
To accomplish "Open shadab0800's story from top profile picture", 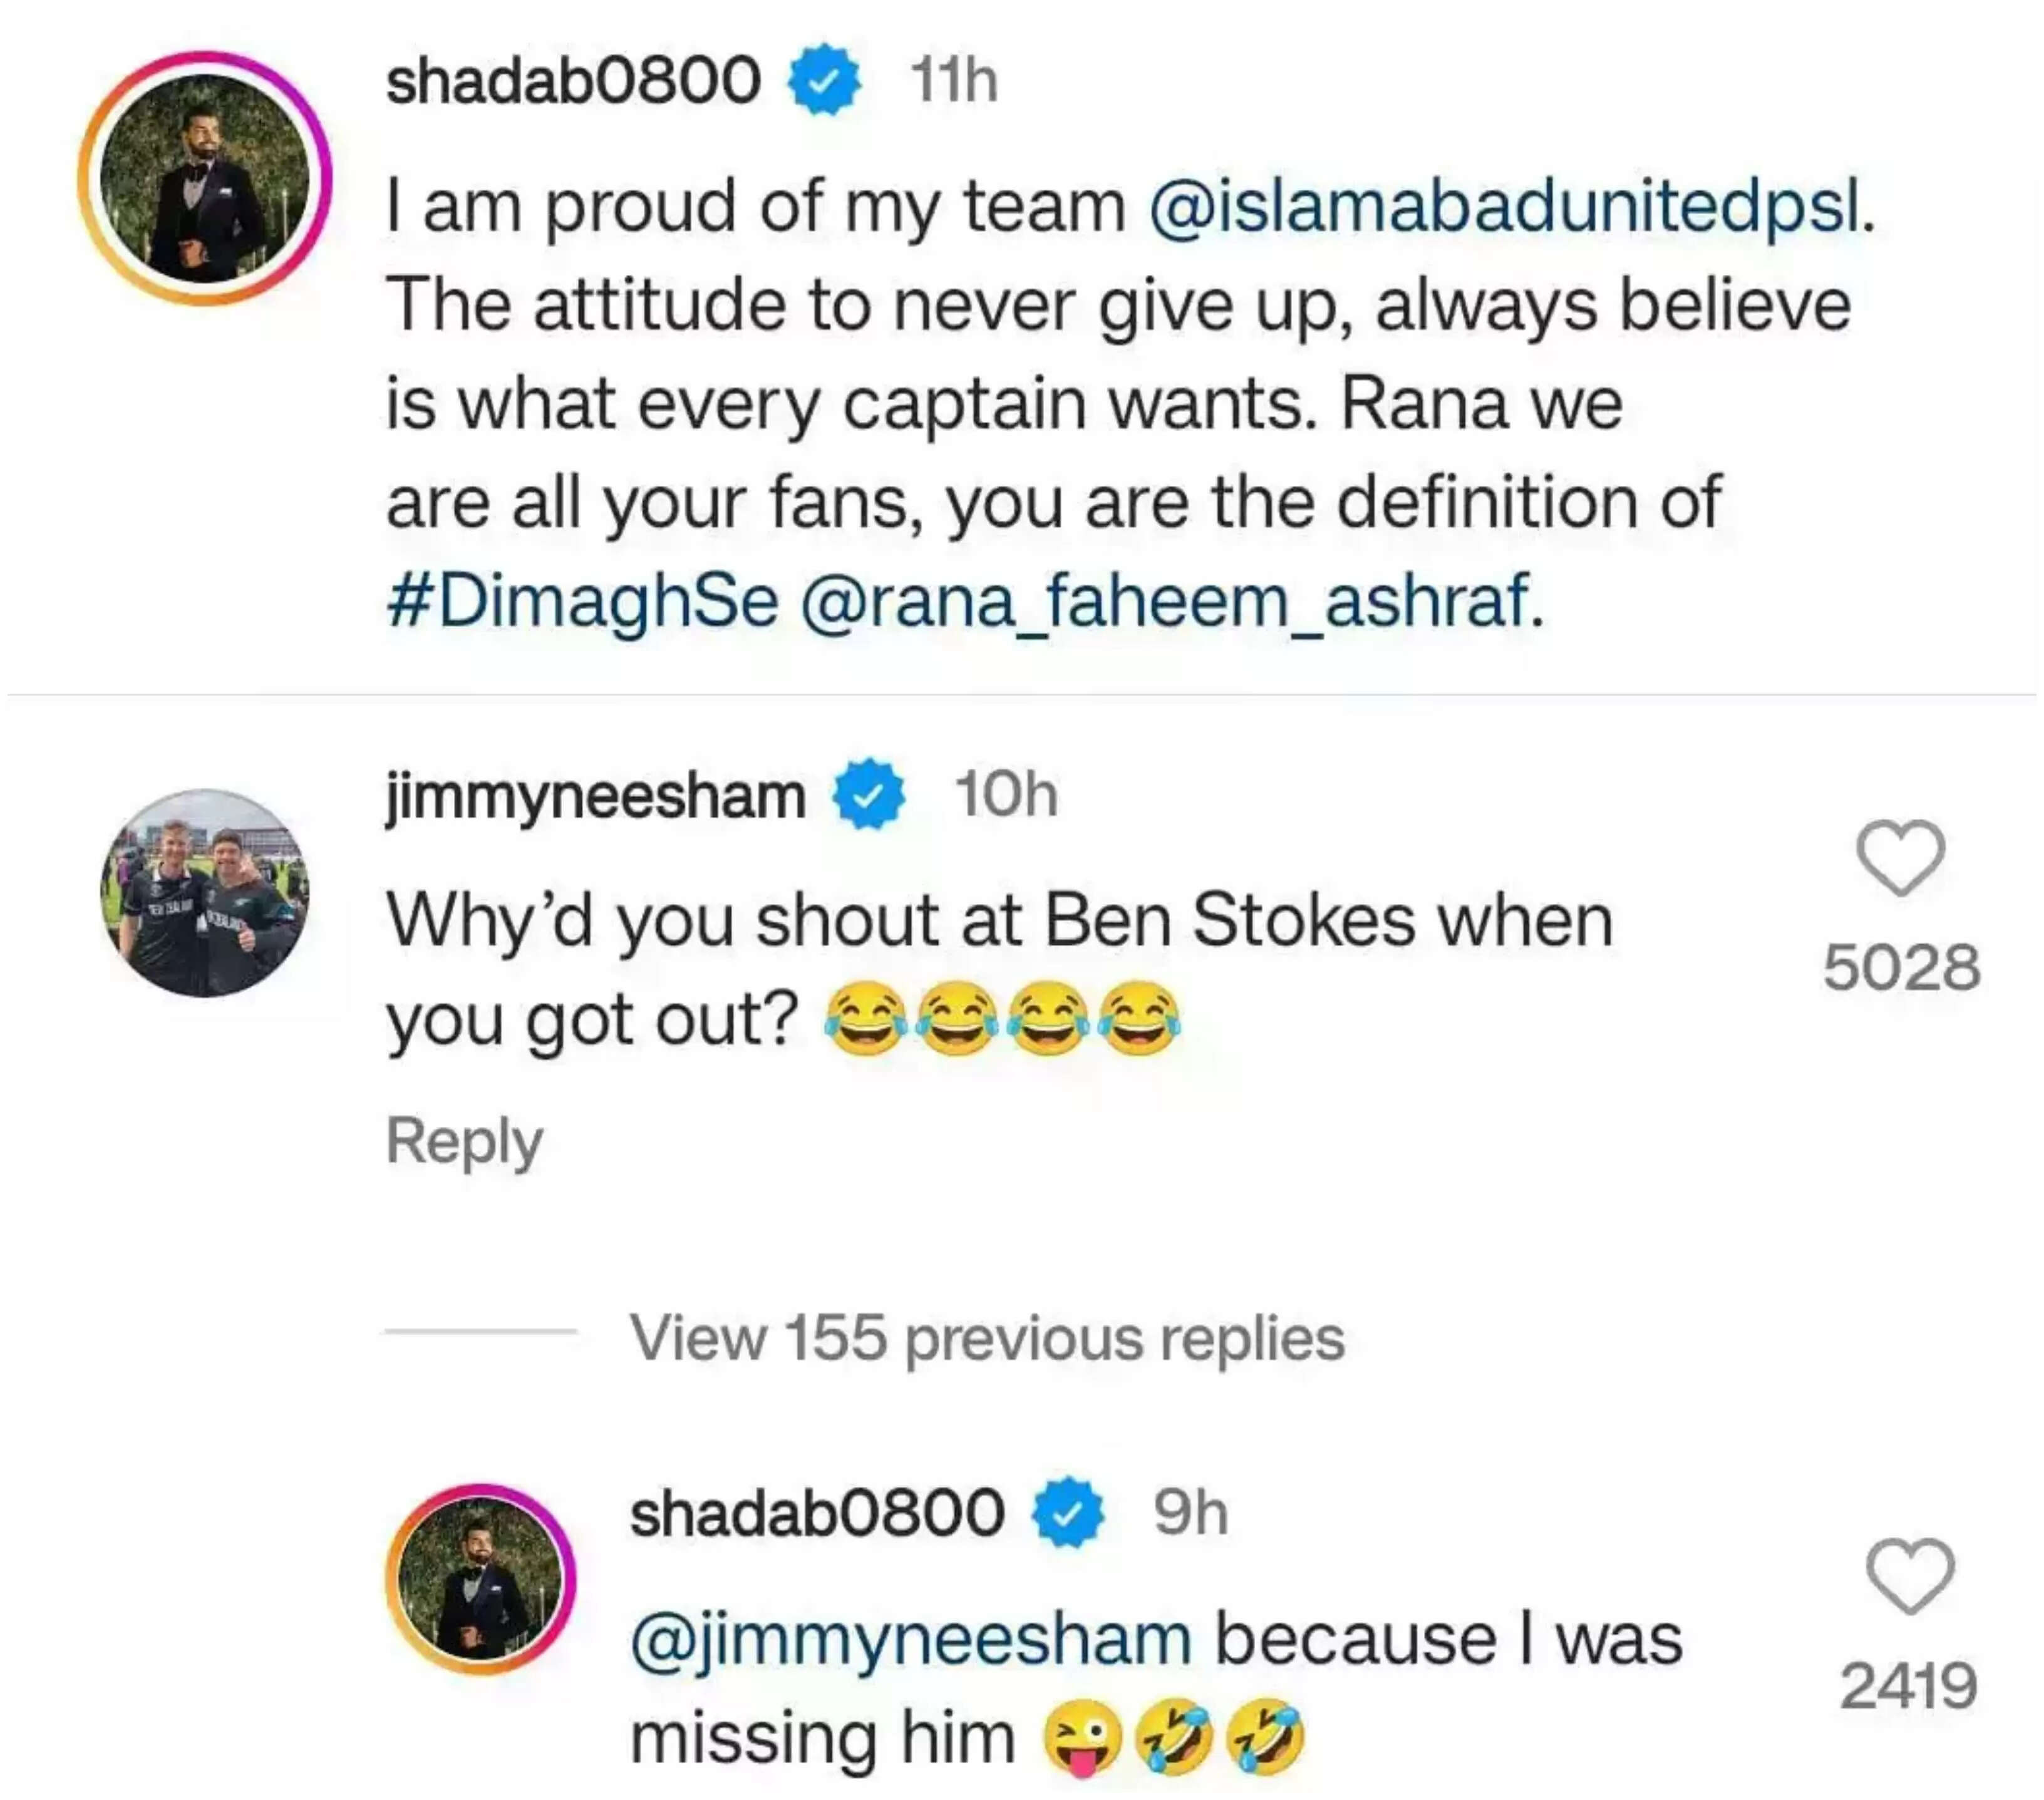I will tap(205, 178).
